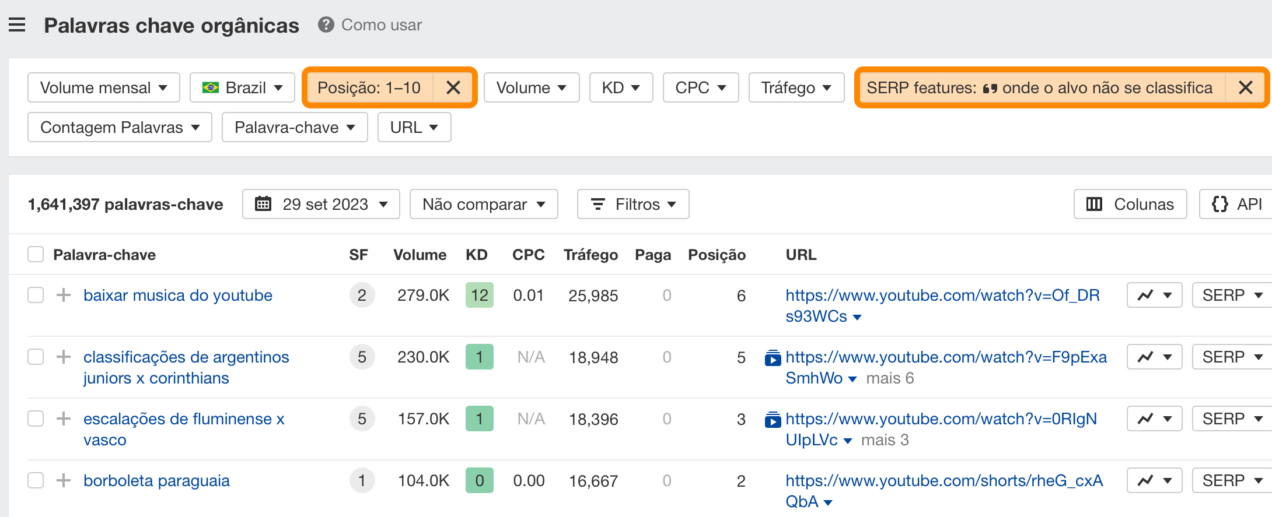The height and width of the screenshot is (517, 1272).
Task: Click the Como usar help icon
Action: 326,25
